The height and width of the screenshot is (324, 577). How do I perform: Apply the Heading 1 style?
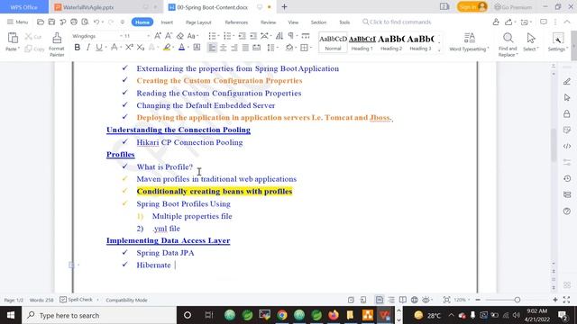[362, 42]
